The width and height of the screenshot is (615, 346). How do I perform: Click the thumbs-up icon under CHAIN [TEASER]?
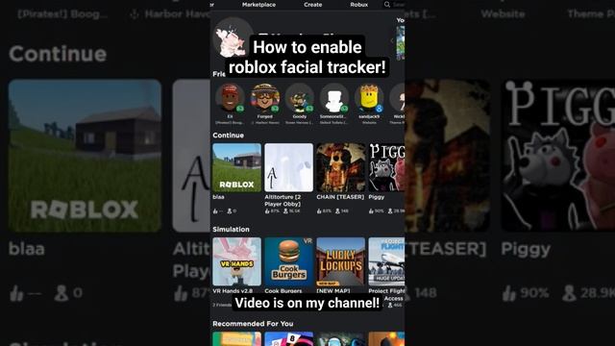[x=319, y=211]
